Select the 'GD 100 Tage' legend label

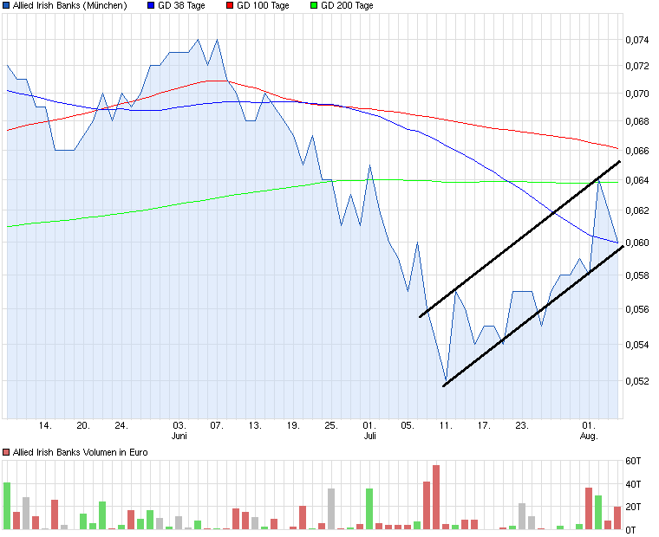(x=263, y=5)
